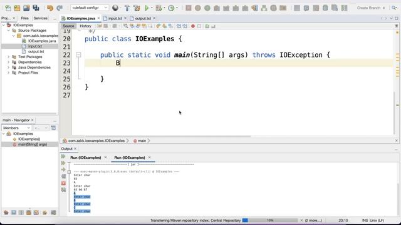The height and width of the screenshot is (225, 401).
Task: Expand the Java Dependencies node
Action: click(x=8, y=67)
